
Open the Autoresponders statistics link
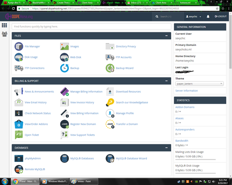185,129
